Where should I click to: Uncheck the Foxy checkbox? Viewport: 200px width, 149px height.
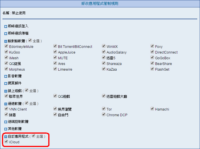[152, 46]
